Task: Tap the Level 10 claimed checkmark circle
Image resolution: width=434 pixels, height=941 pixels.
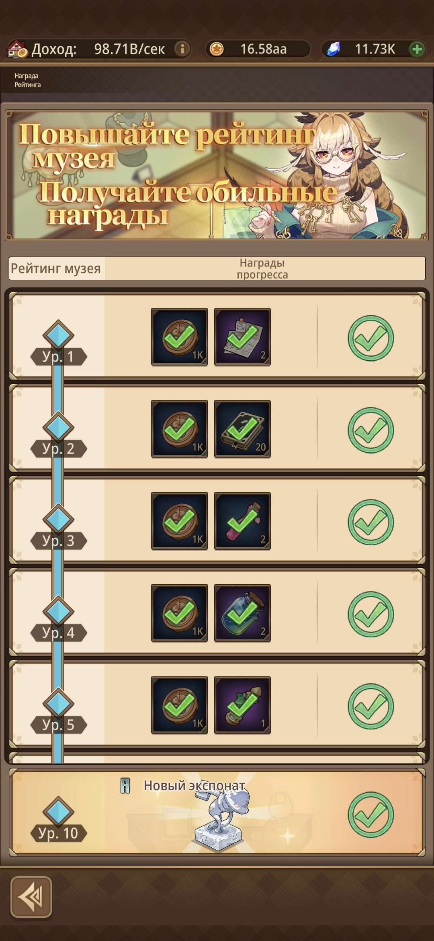Action: 371,815
